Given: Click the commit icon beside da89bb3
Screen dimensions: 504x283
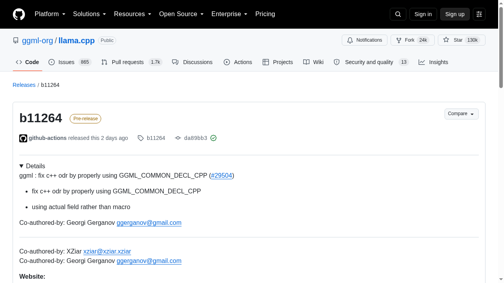Looking at the screenshot, I should [x=178, y=138].
